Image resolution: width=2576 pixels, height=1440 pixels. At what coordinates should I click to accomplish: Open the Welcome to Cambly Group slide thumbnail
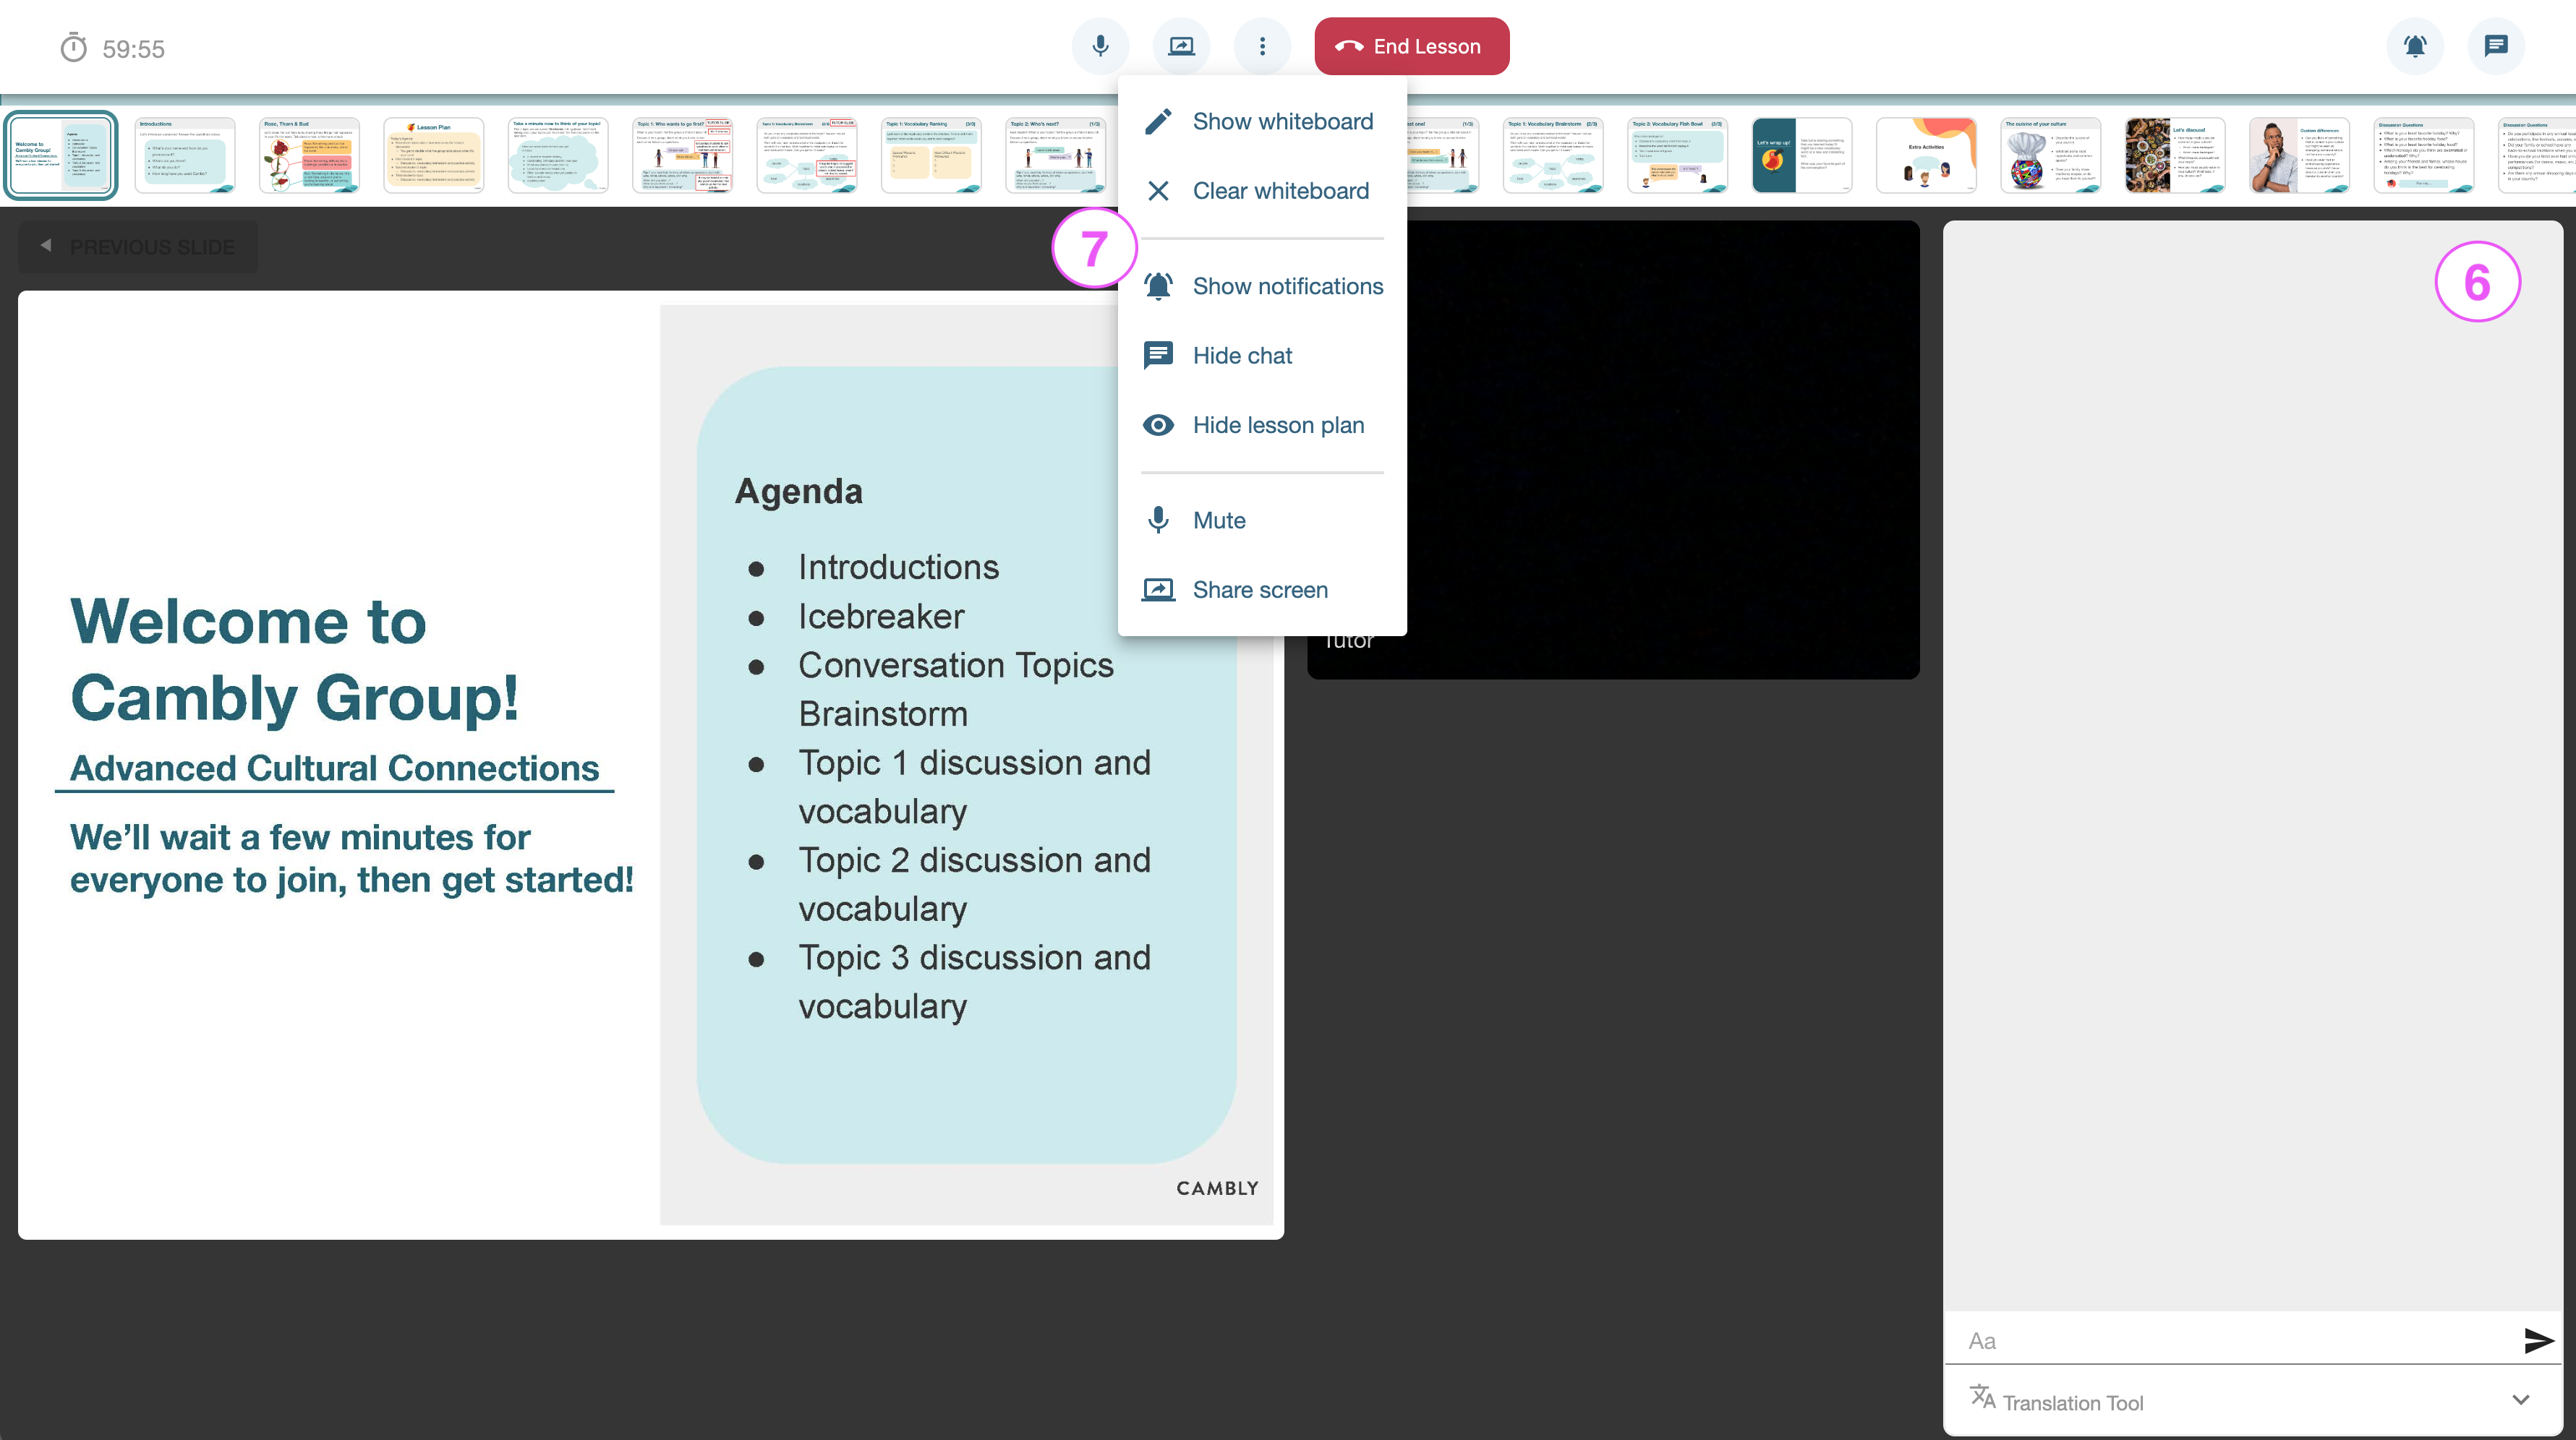61,156
